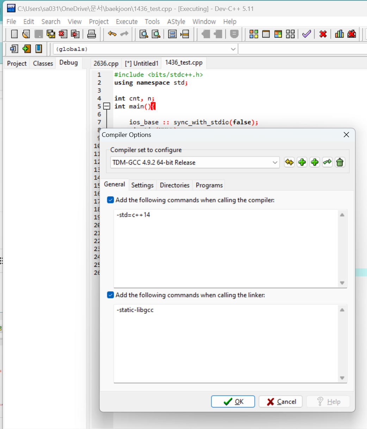367x429 pixels.
Task: Click the Save All toolbar icon
Action: pos(51,34)
